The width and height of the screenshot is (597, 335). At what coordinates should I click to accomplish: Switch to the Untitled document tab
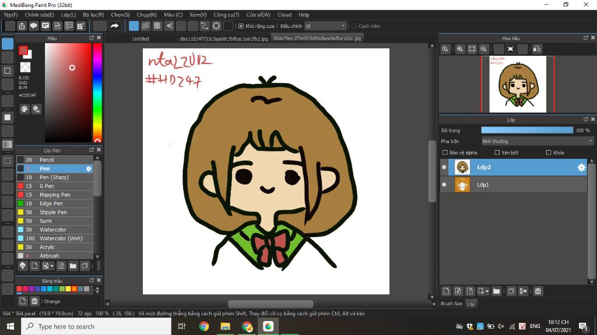tap(141, 39)
